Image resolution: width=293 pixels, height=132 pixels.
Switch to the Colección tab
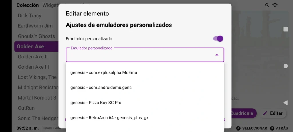point(28,5)
